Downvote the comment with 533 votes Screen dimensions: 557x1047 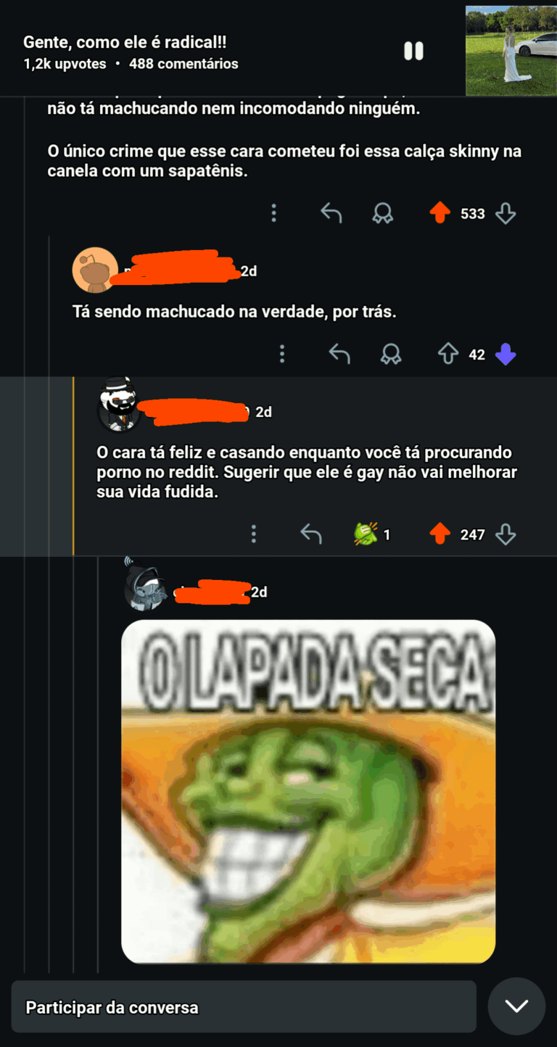pos(506,213)
